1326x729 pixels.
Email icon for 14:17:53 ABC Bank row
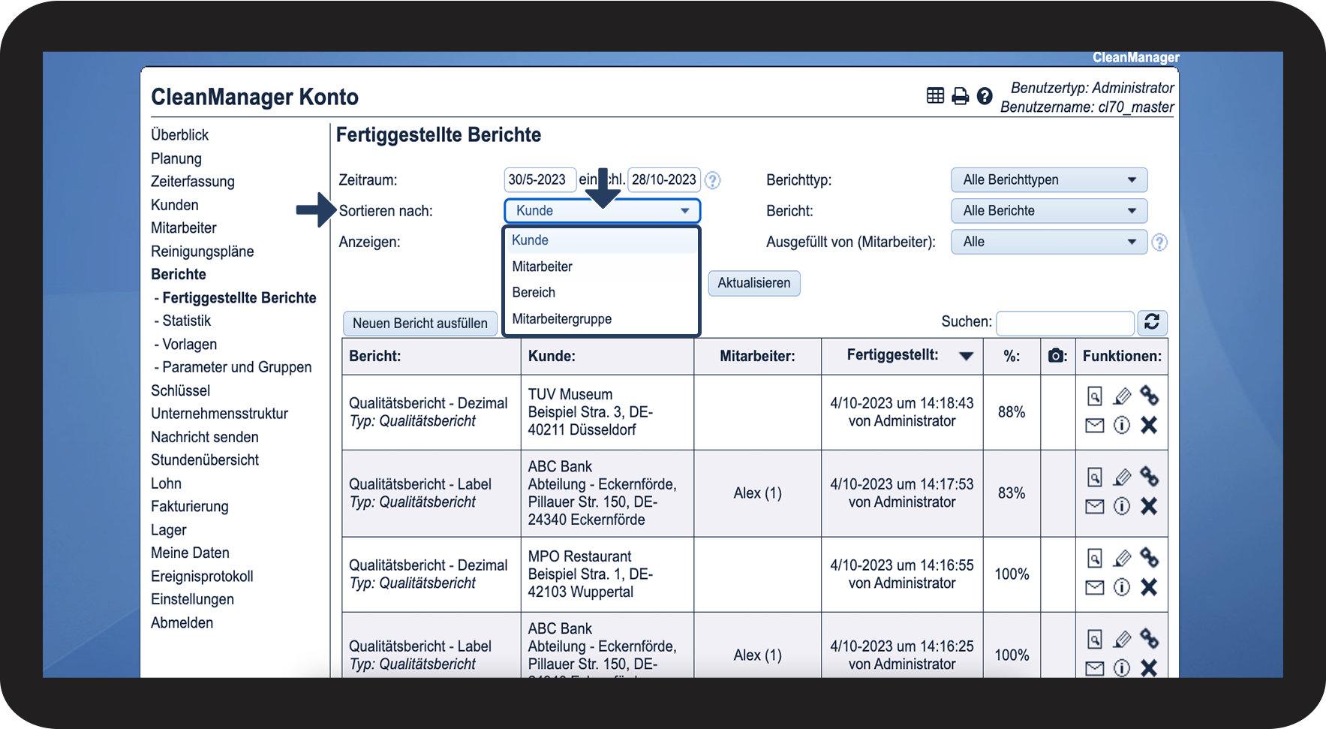(x=1095, y=507)
